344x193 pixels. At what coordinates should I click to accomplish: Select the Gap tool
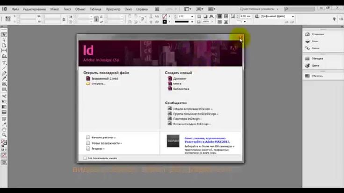tap(4, 50)
